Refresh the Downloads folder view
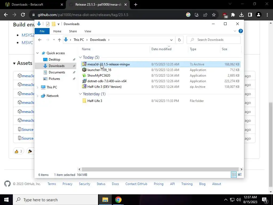 (179, 40)
